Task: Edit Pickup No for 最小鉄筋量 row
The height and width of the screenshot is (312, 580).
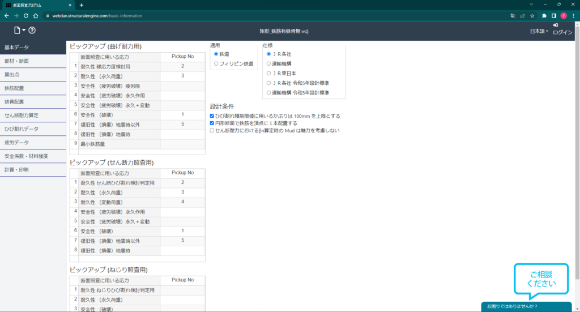Action: tap(183, 144)
